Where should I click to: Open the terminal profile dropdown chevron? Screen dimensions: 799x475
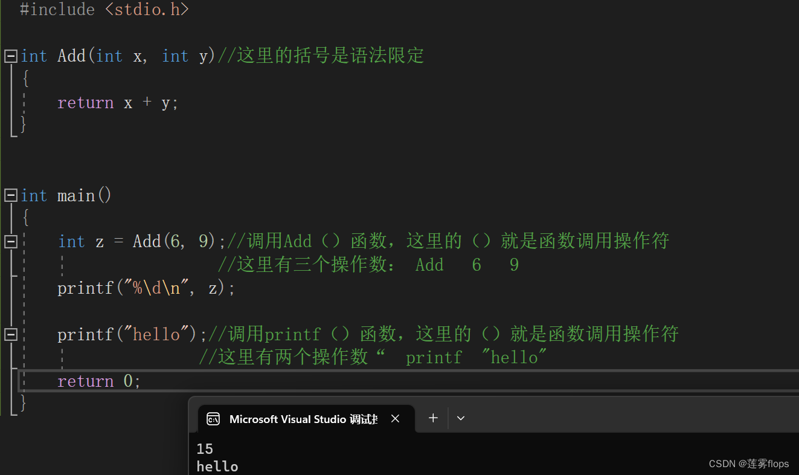[461, 418]
